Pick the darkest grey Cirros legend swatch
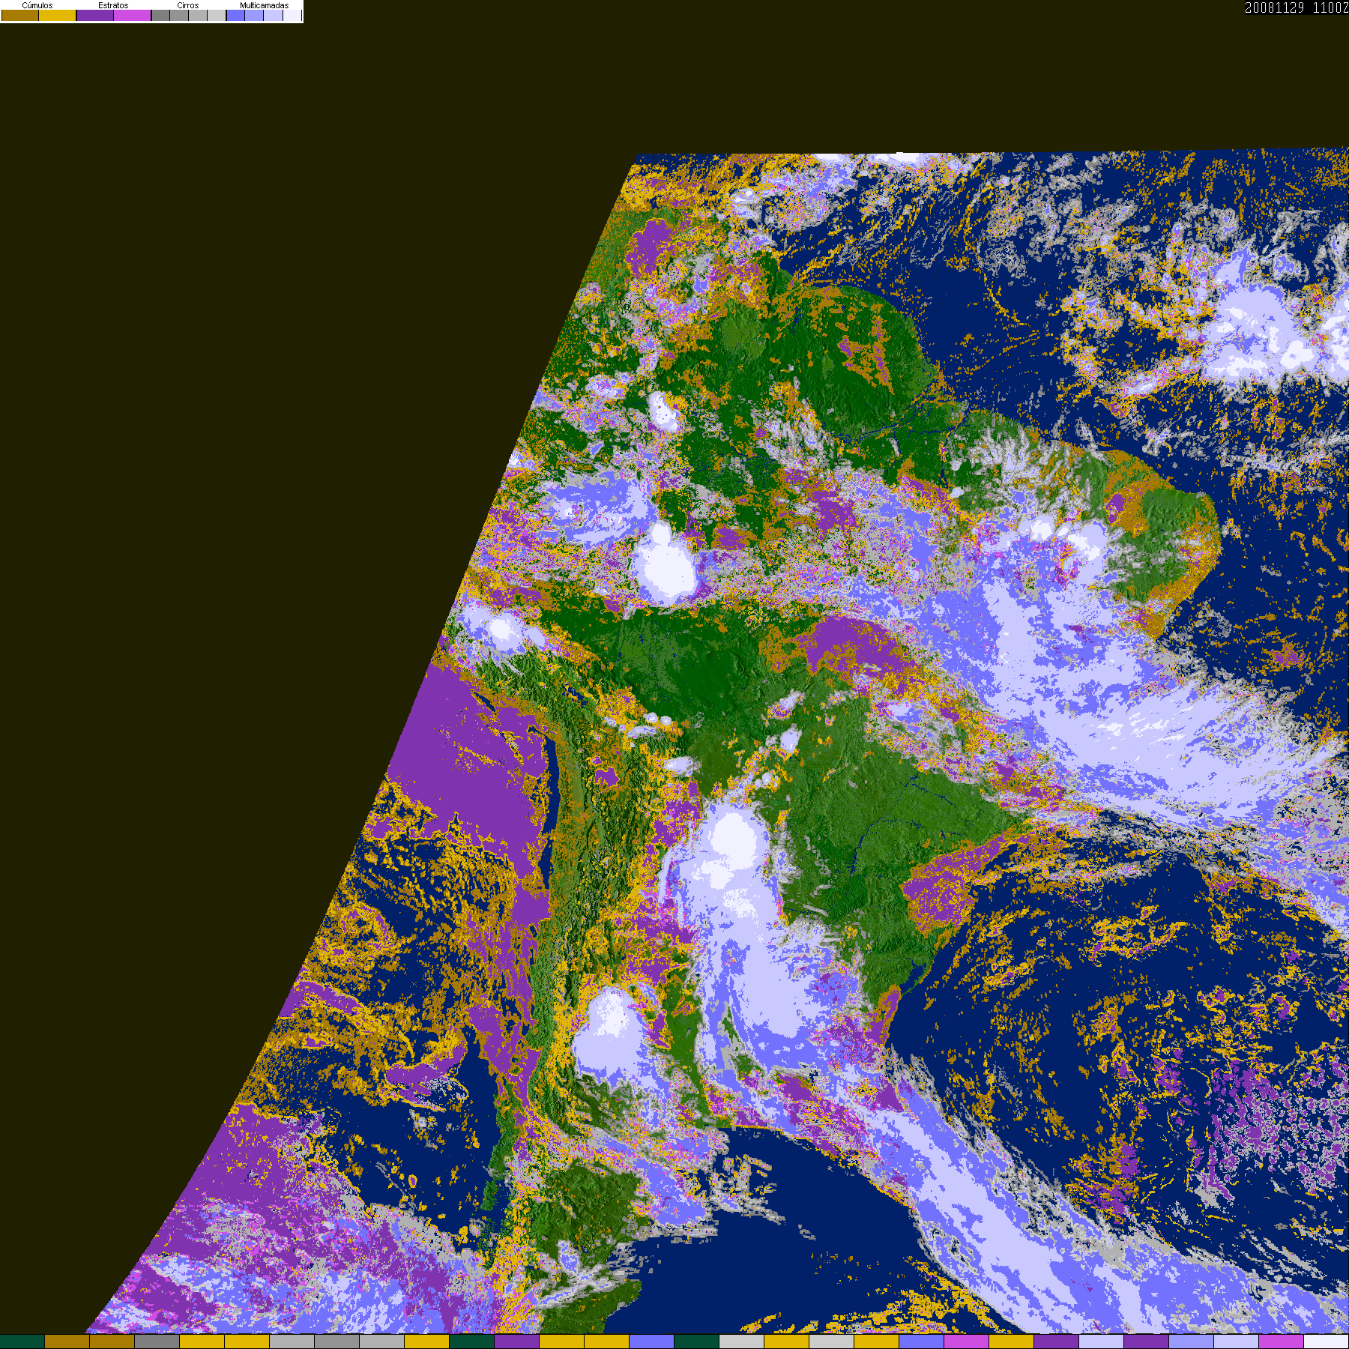 160,15
